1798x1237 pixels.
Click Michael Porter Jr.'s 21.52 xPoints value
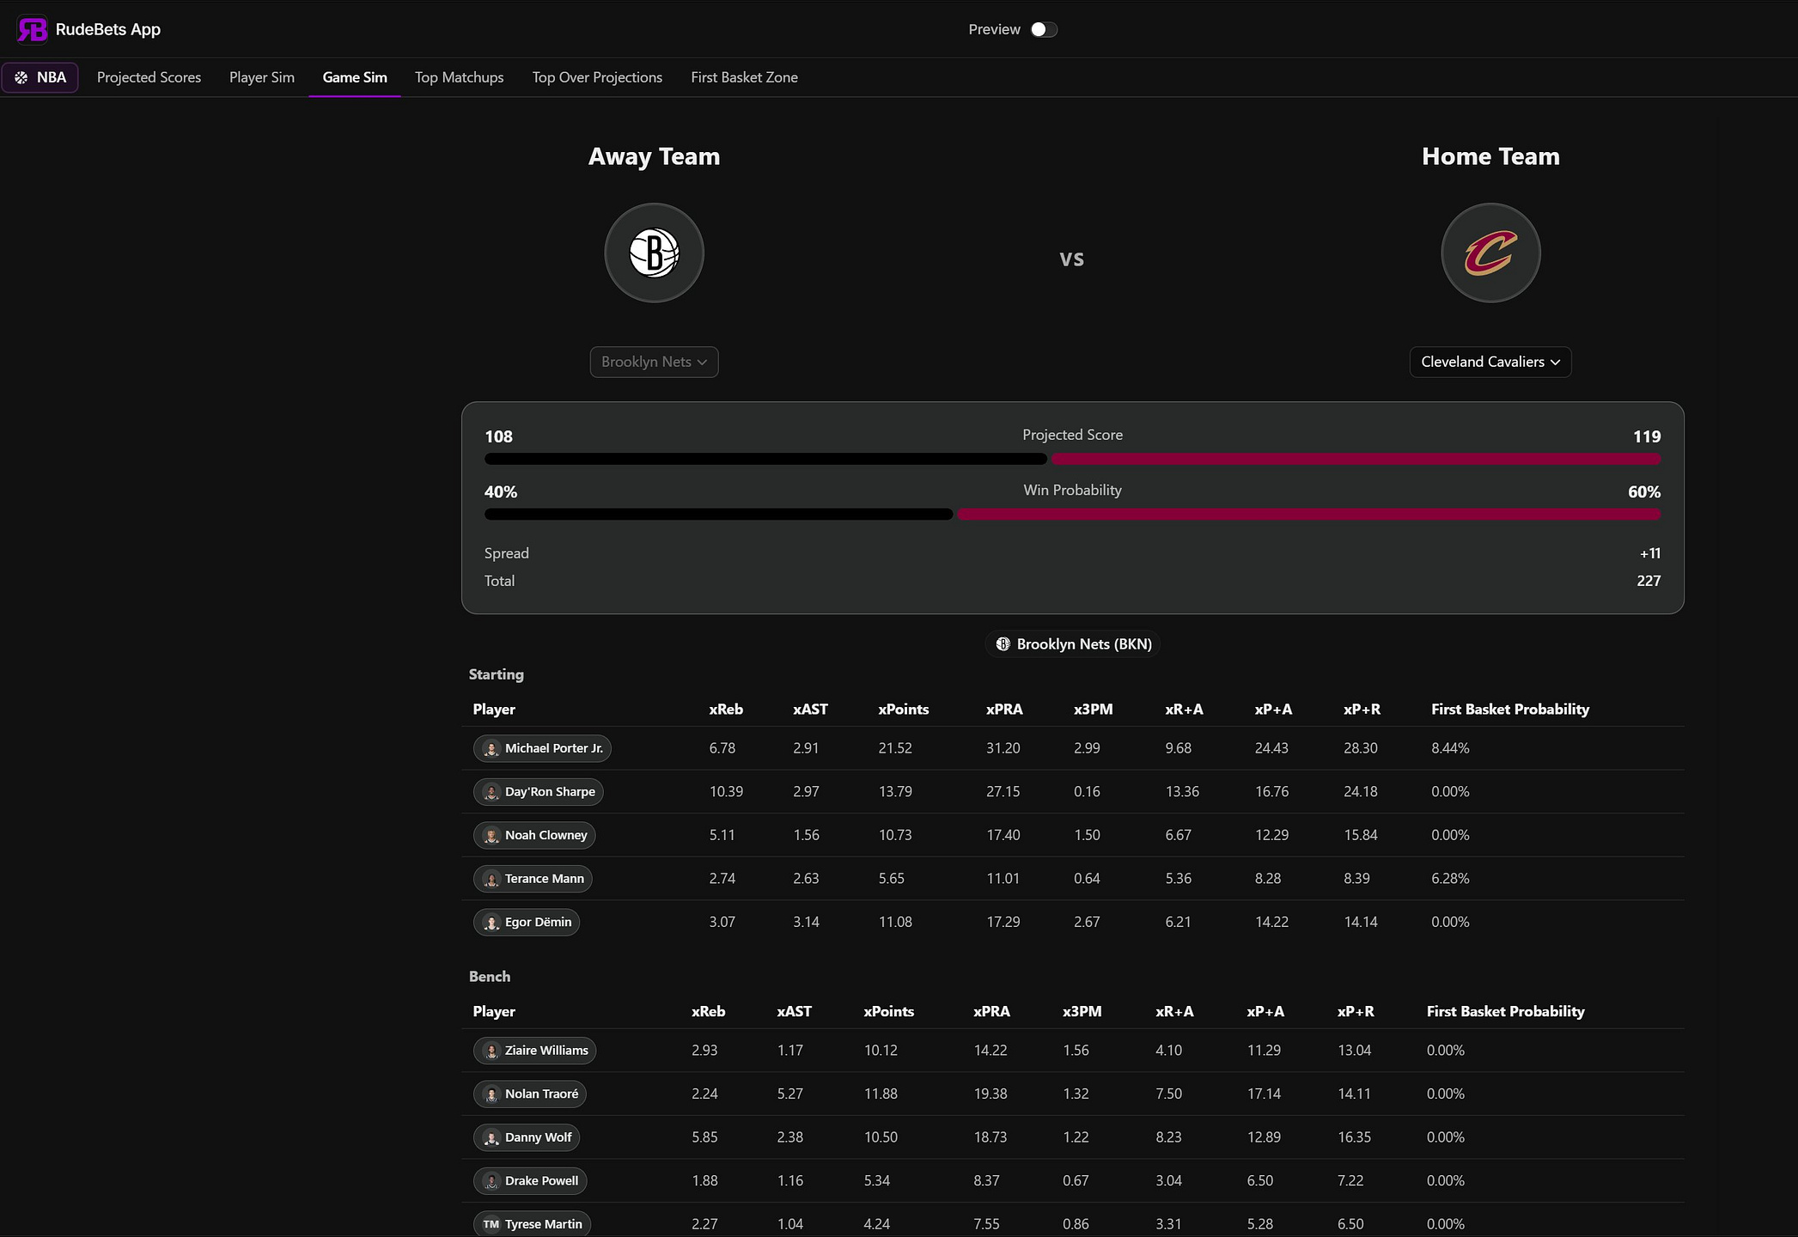pyautogui.click(x=895, y=748)
